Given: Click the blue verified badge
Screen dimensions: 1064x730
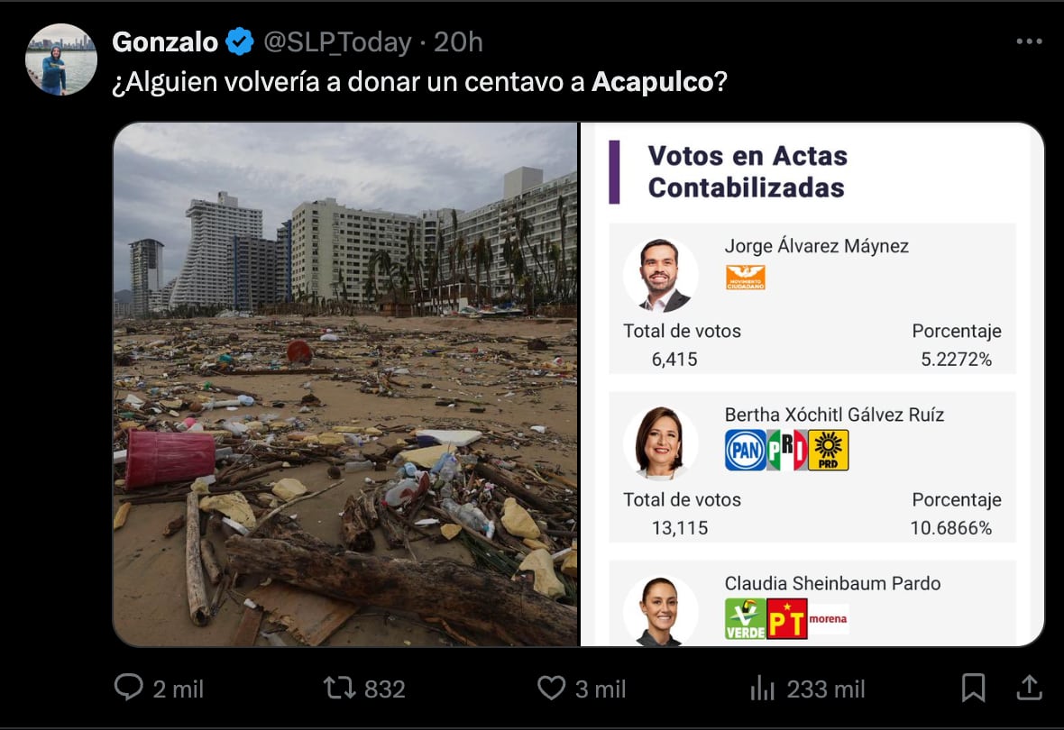Looking at the screenshot, I should pyautogui.click(x=239, y=42).
